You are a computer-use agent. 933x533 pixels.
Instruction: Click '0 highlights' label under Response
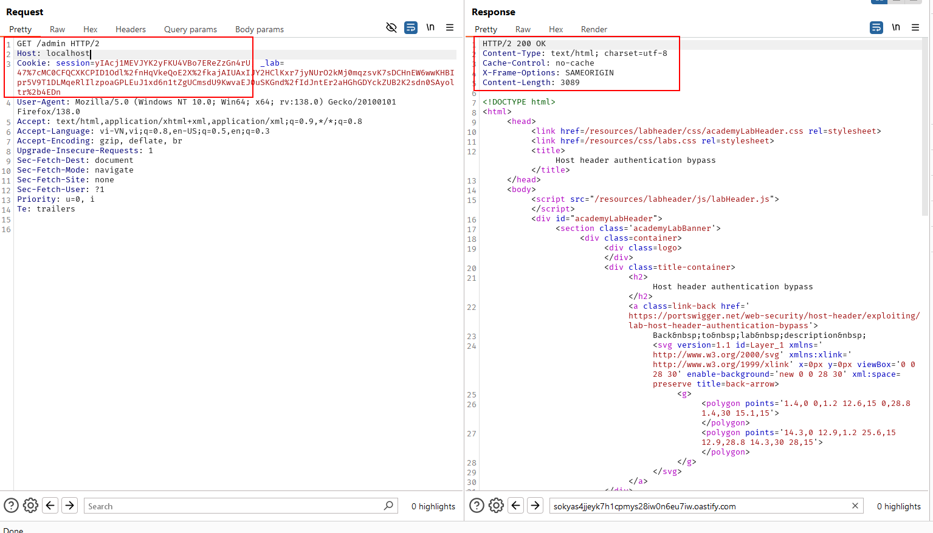899,506
